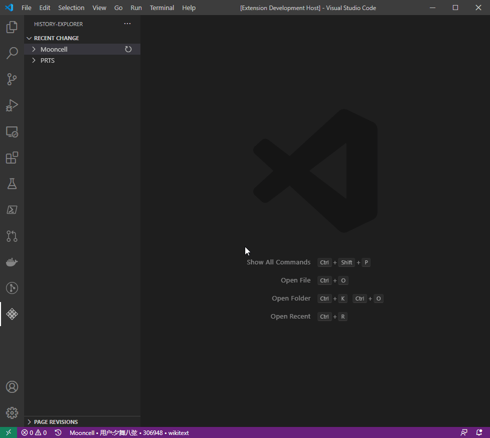490x438 pixels.
Task: Open the Remote Explorer view
Action: 12,131
